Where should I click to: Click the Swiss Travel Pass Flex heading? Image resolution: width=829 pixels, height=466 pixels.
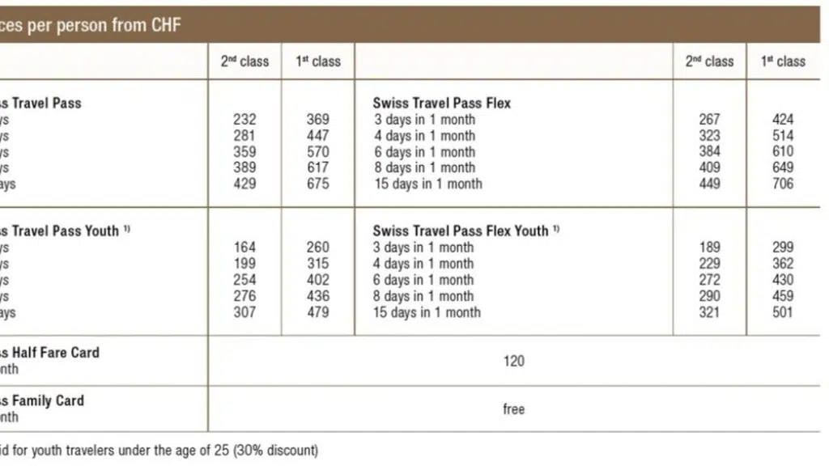(441, 103)
